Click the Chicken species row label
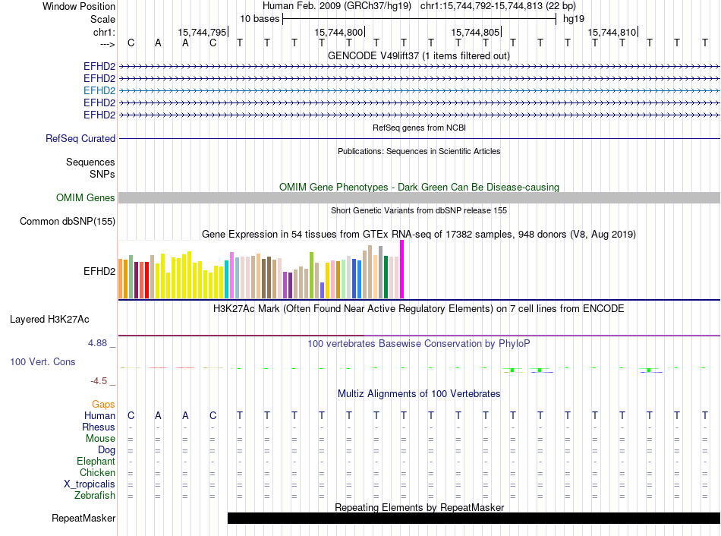The image size is (721, 536). click(97, 473)
